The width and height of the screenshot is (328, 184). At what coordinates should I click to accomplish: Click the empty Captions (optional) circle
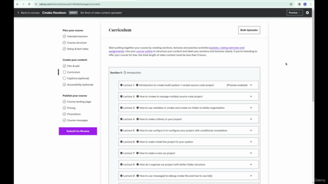64,78
